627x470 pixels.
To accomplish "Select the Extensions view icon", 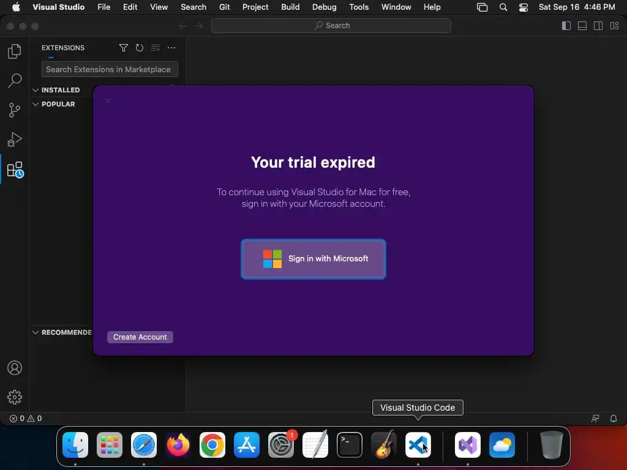I will point(15,170).
